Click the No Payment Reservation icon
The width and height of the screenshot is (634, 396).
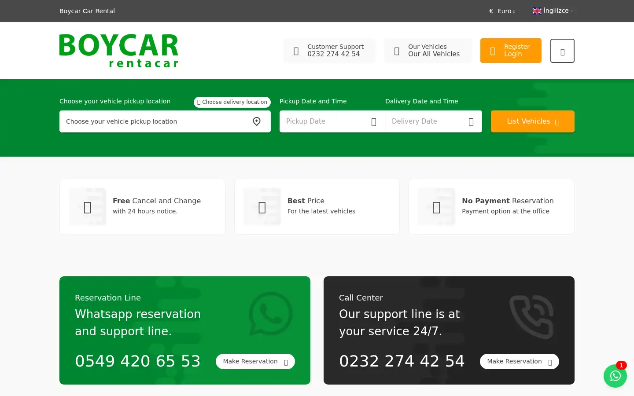coord(437,207)
